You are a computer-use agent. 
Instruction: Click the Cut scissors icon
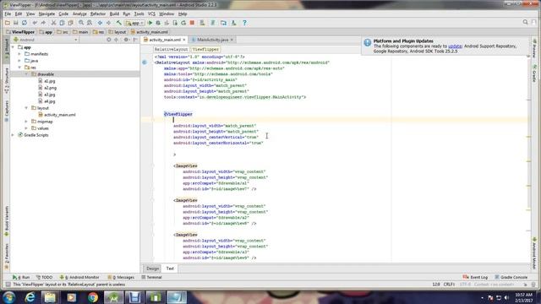53,23
